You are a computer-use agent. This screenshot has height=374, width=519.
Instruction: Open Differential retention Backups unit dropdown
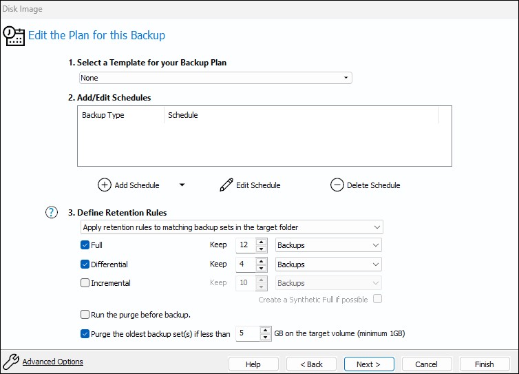[328, 264]
